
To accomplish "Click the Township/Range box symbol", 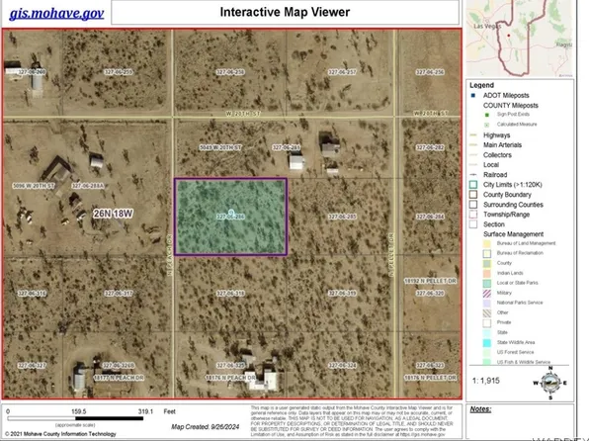I will [x=473, y=215].
